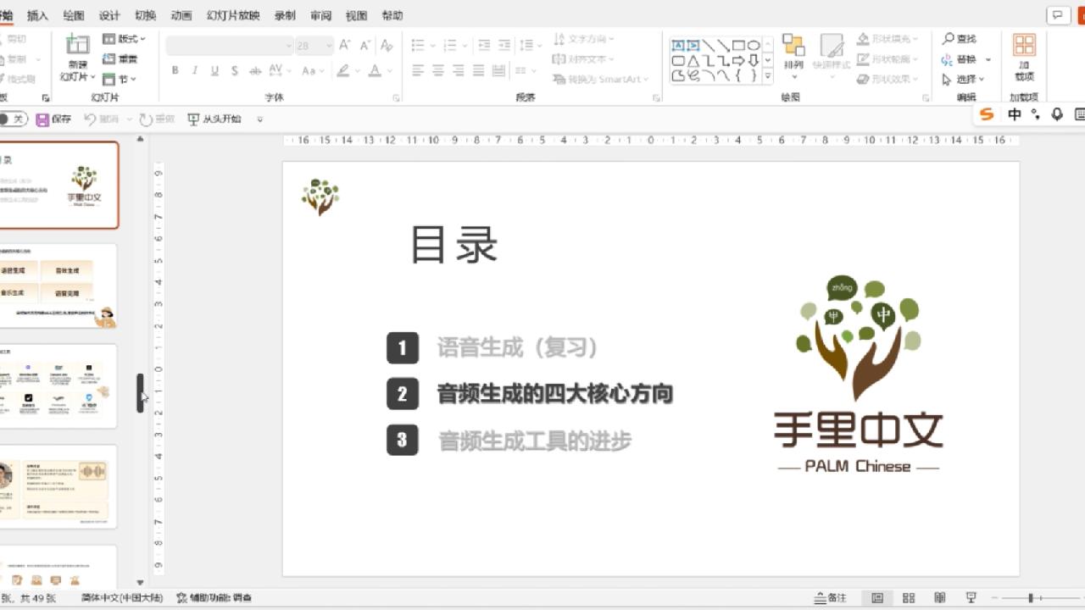Viewport: 1085px width, 610px height.
Task: Click the accessibility status (辅助功能) button
Action: (x=214, y=598)
